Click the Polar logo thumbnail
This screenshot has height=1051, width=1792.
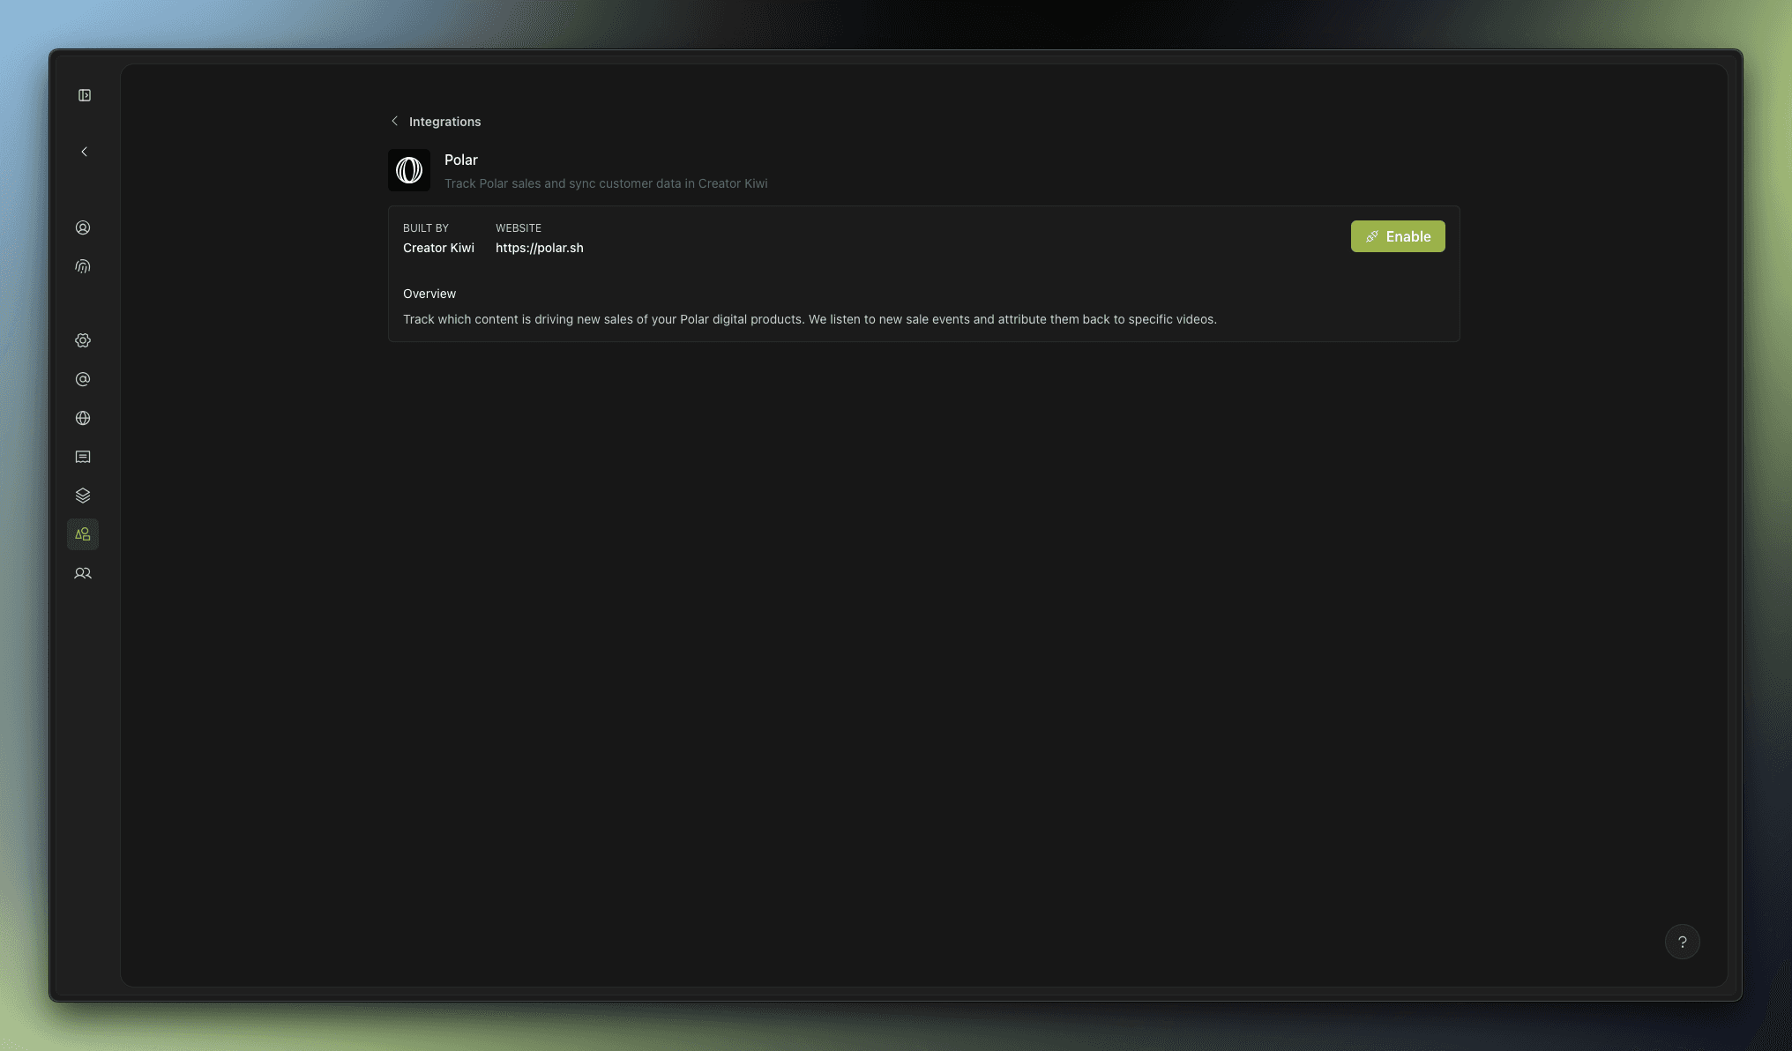coord(409,170)
